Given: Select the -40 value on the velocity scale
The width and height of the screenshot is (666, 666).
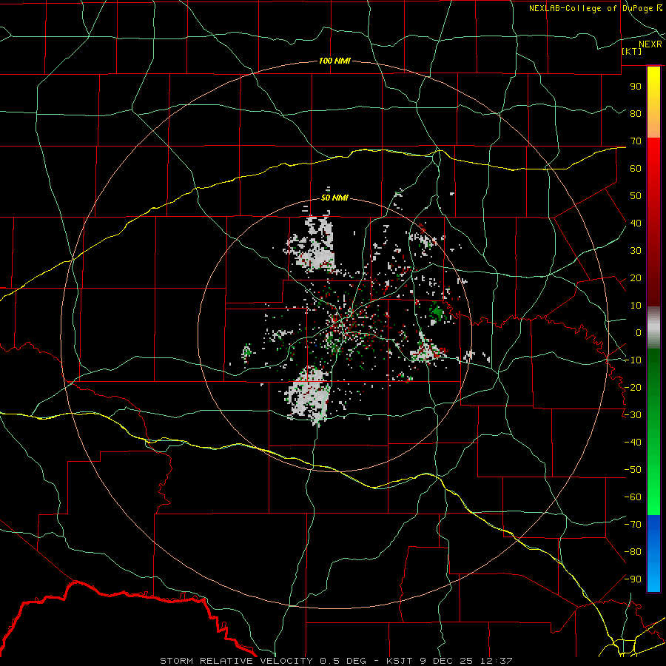Looking at the screenshot, I should (633, 443).
